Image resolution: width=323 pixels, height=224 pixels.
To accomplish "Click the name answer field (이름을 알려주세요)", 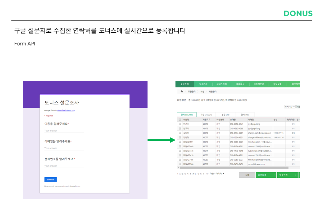I will (64, 131).
